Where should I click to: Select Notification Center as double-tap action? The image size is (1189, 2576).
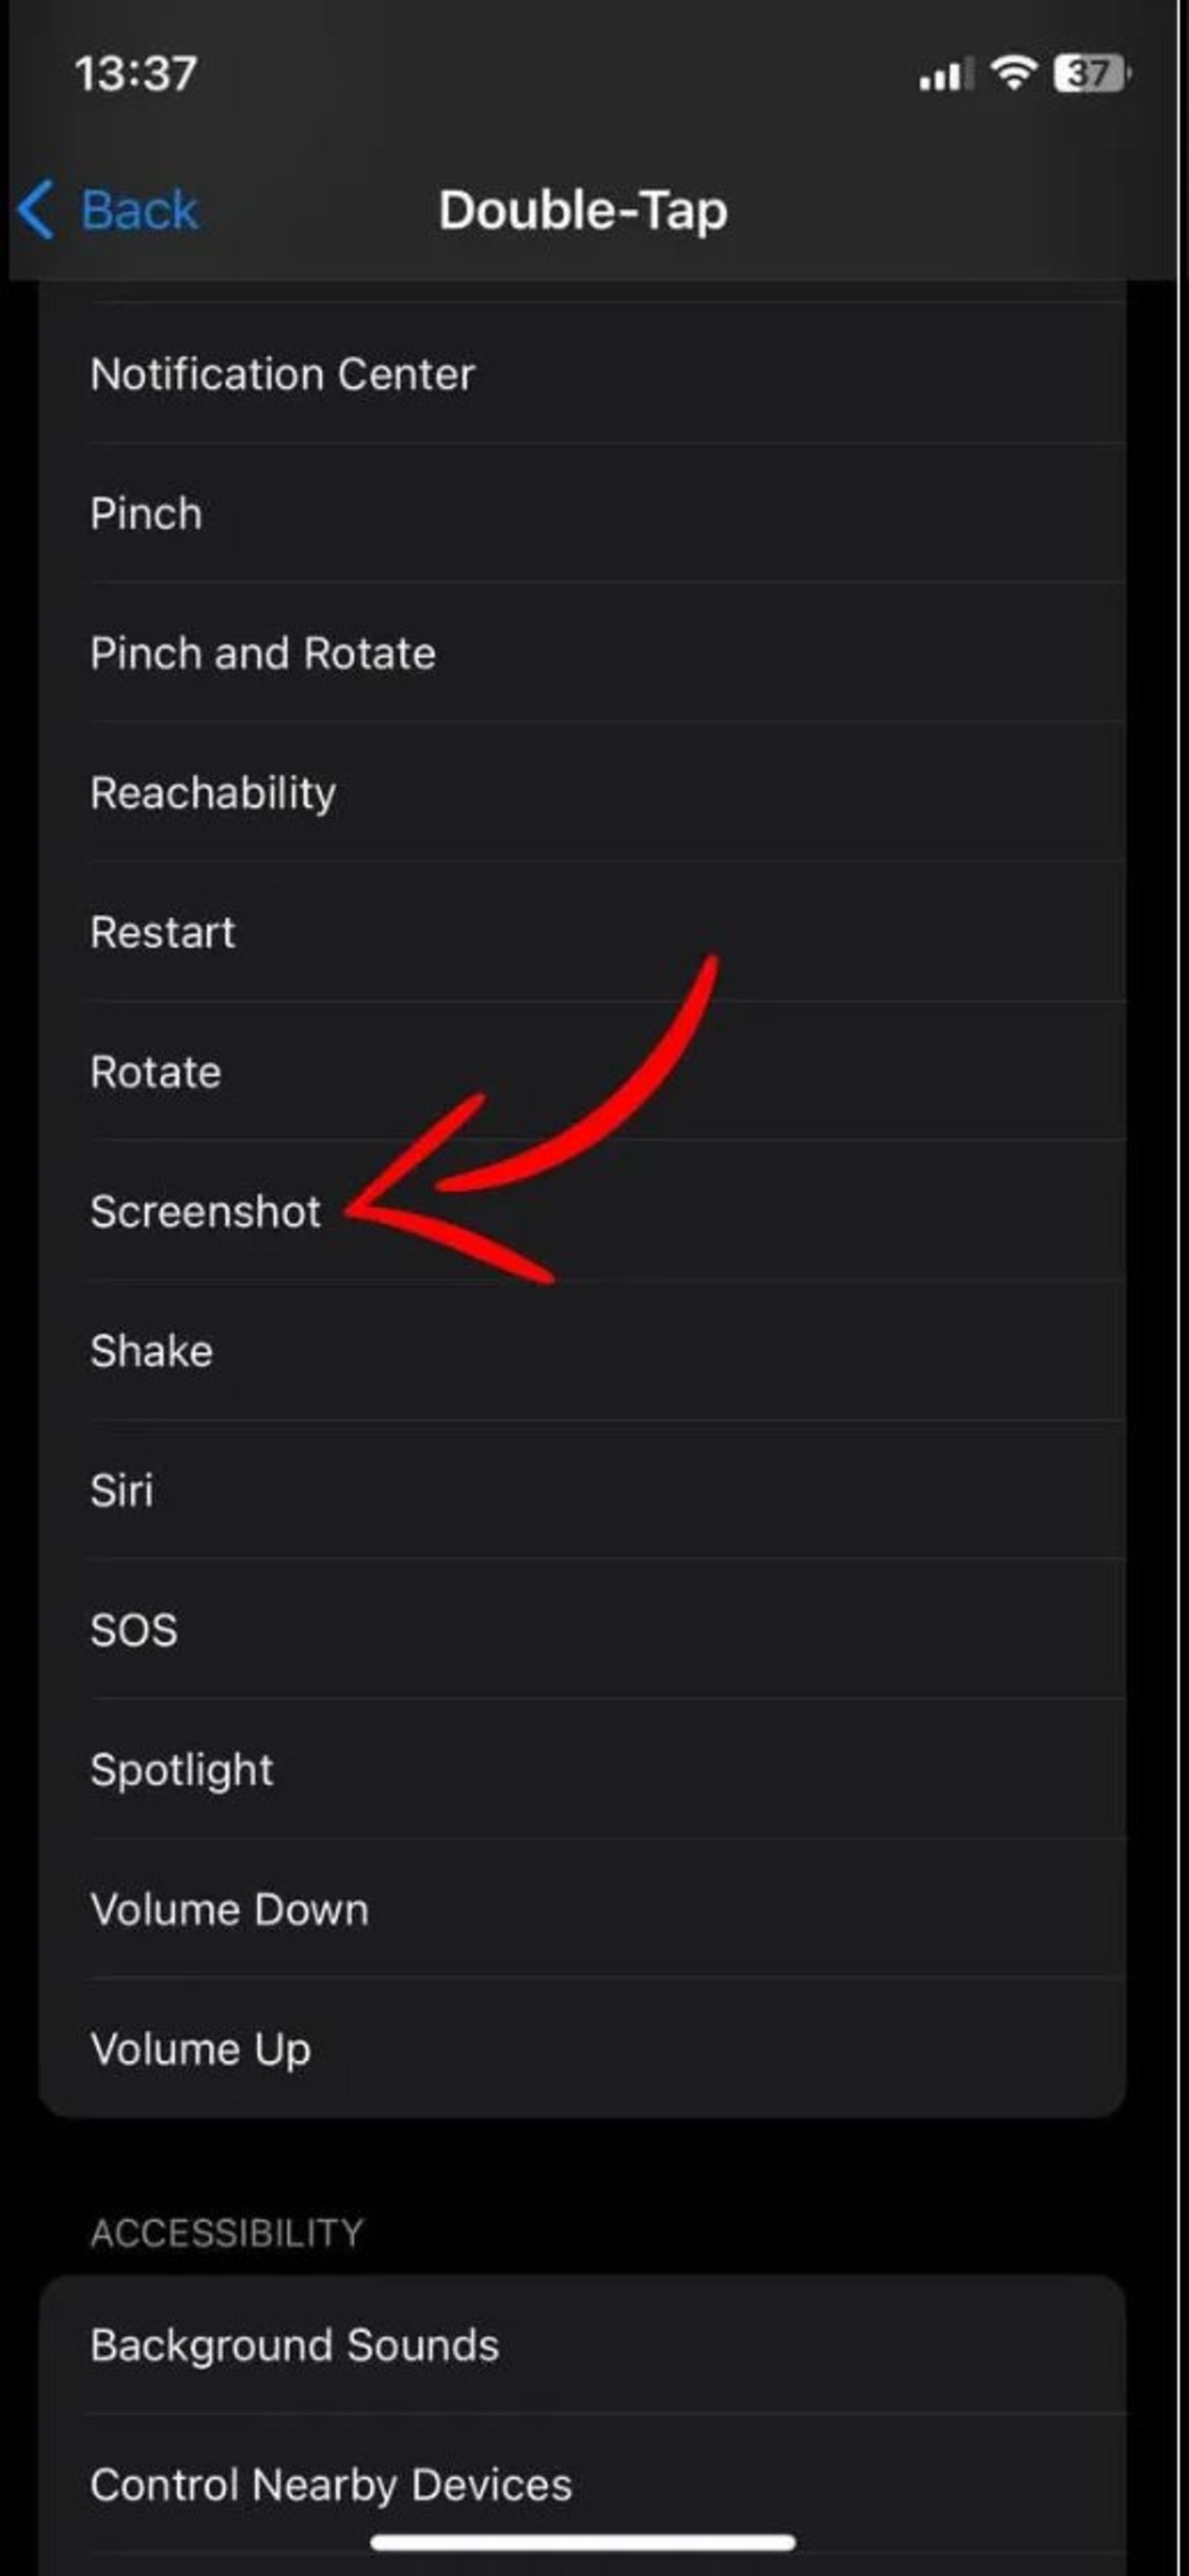click(282, 374)
